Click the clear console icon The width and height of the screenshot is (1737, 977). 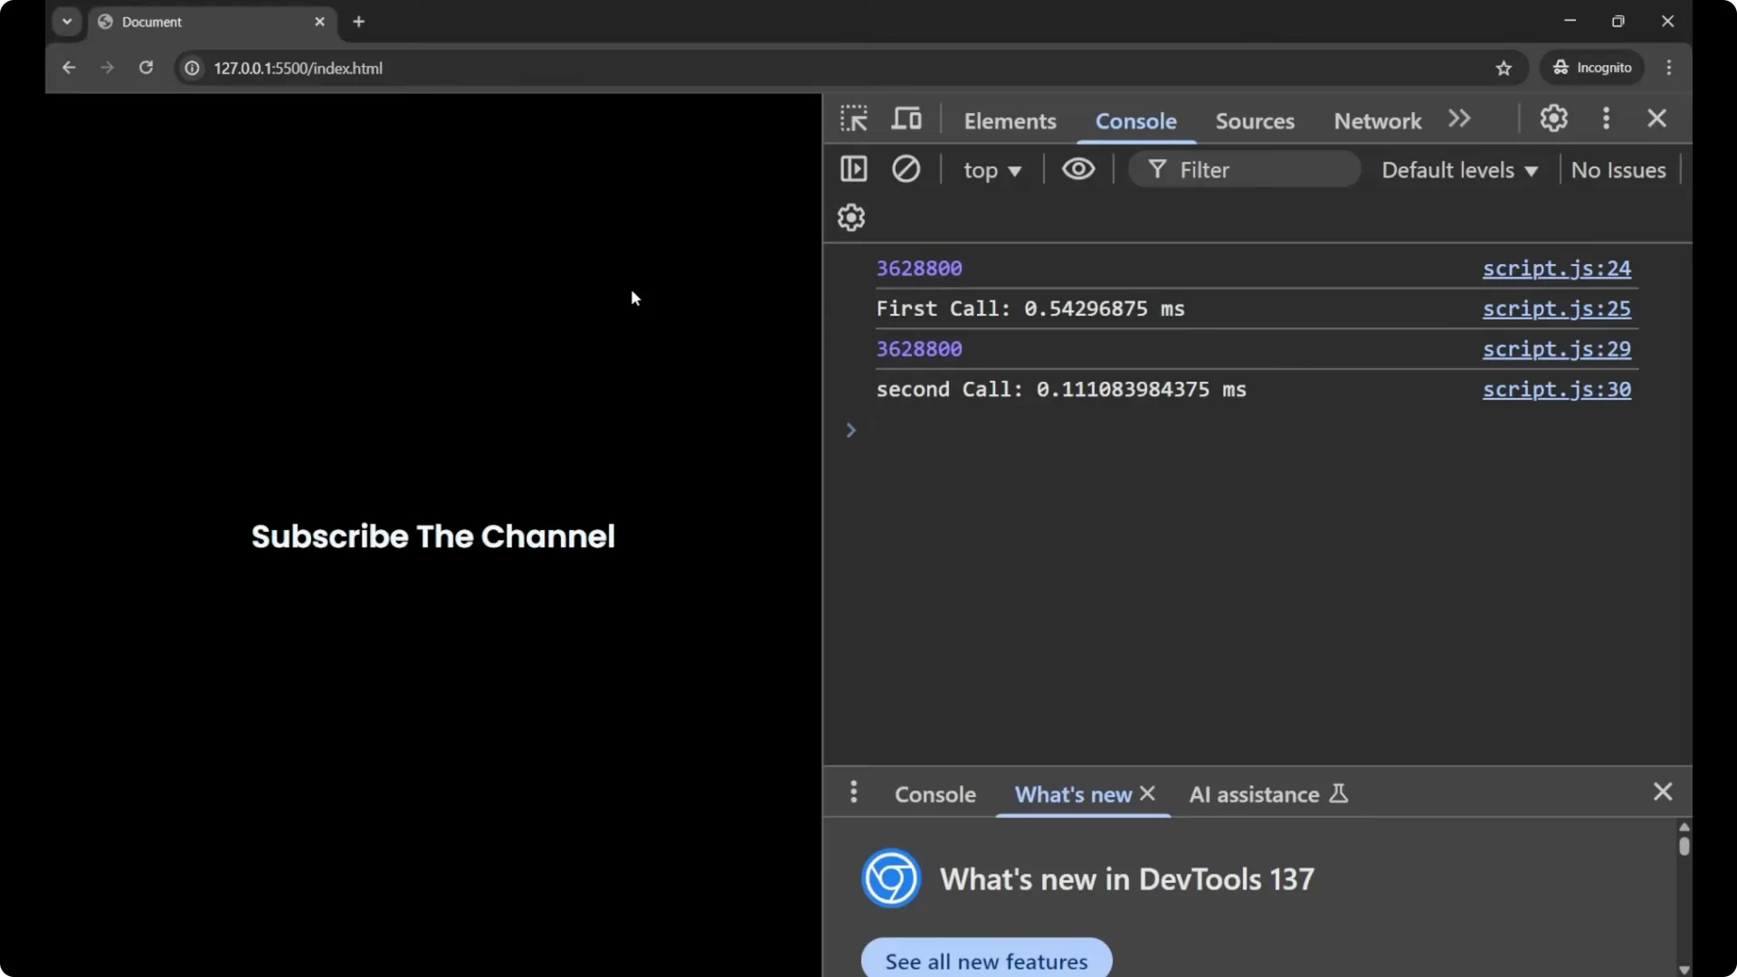point(906,169)
